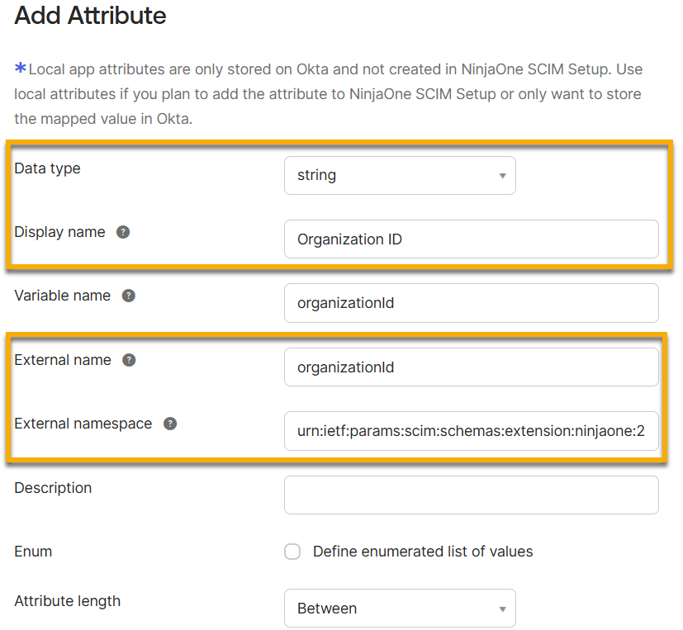Click the empty Description field
The height and width of the screenshot is (630, 683).
pos(471,495)
